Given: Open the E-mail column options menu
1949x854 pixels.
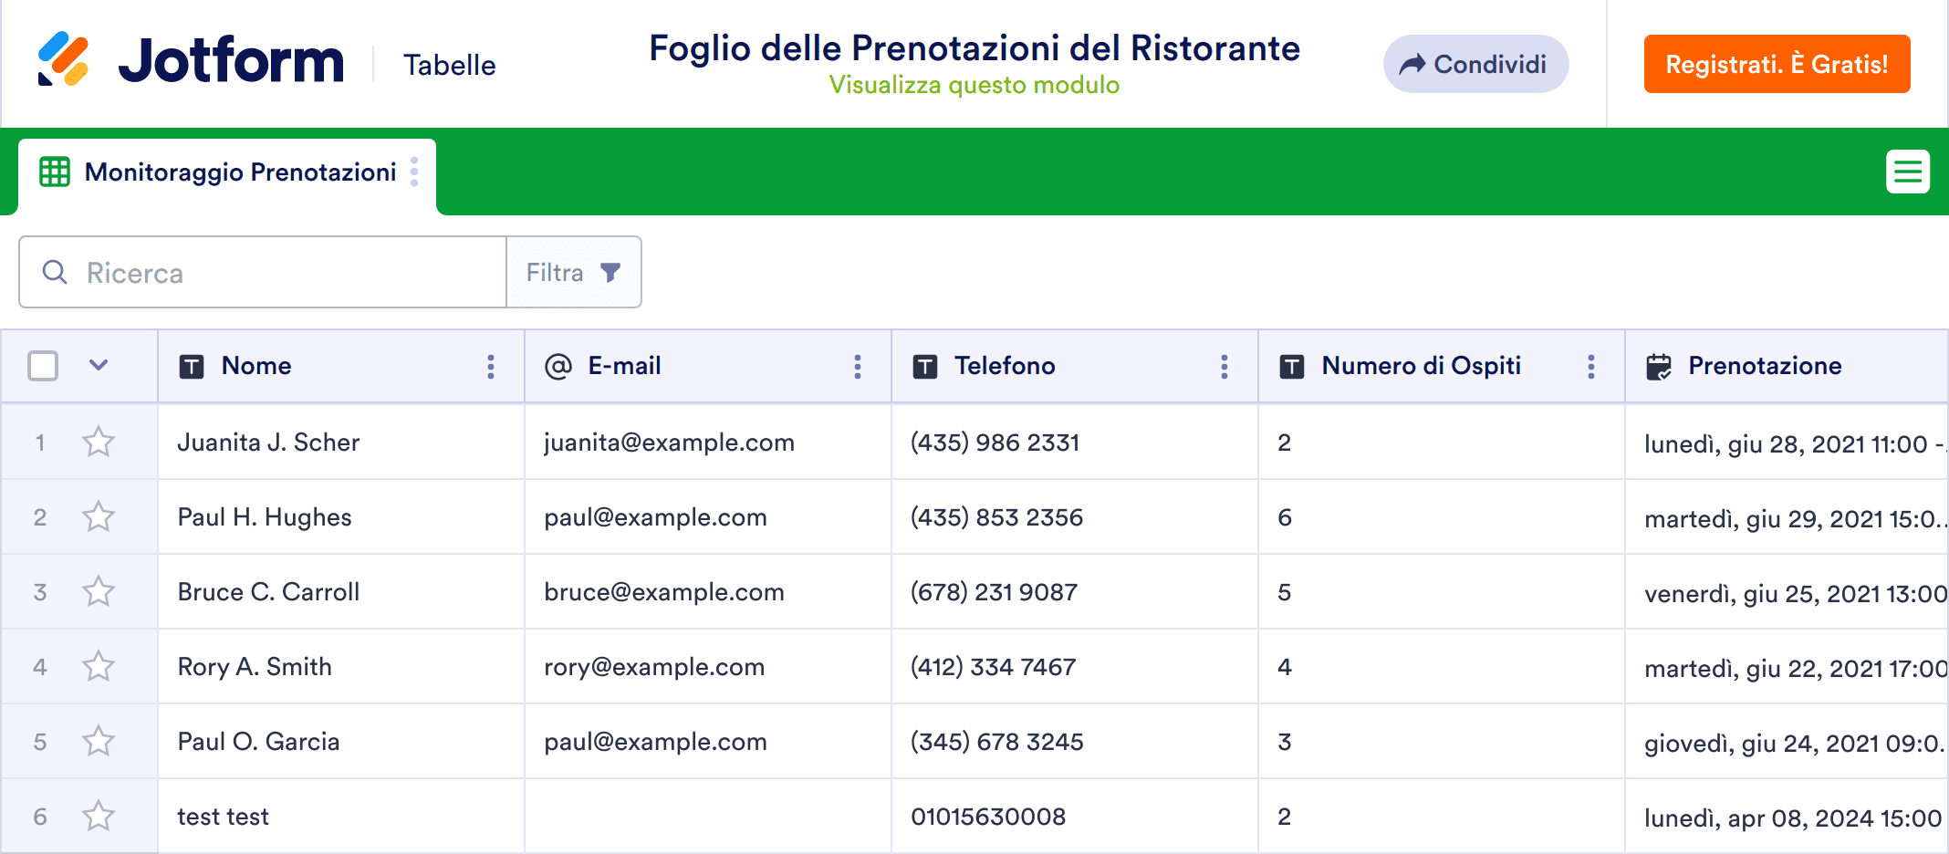Looking at the screenshot, I should (858, 367).
